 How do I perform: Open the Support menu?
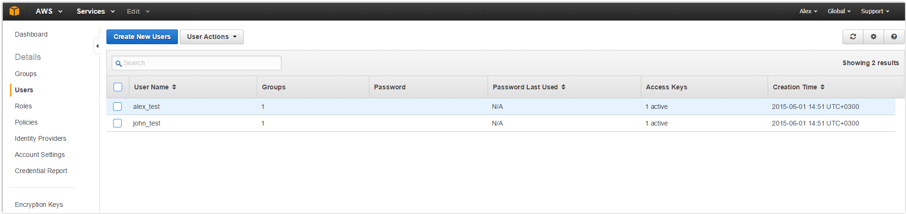(875, 11)
